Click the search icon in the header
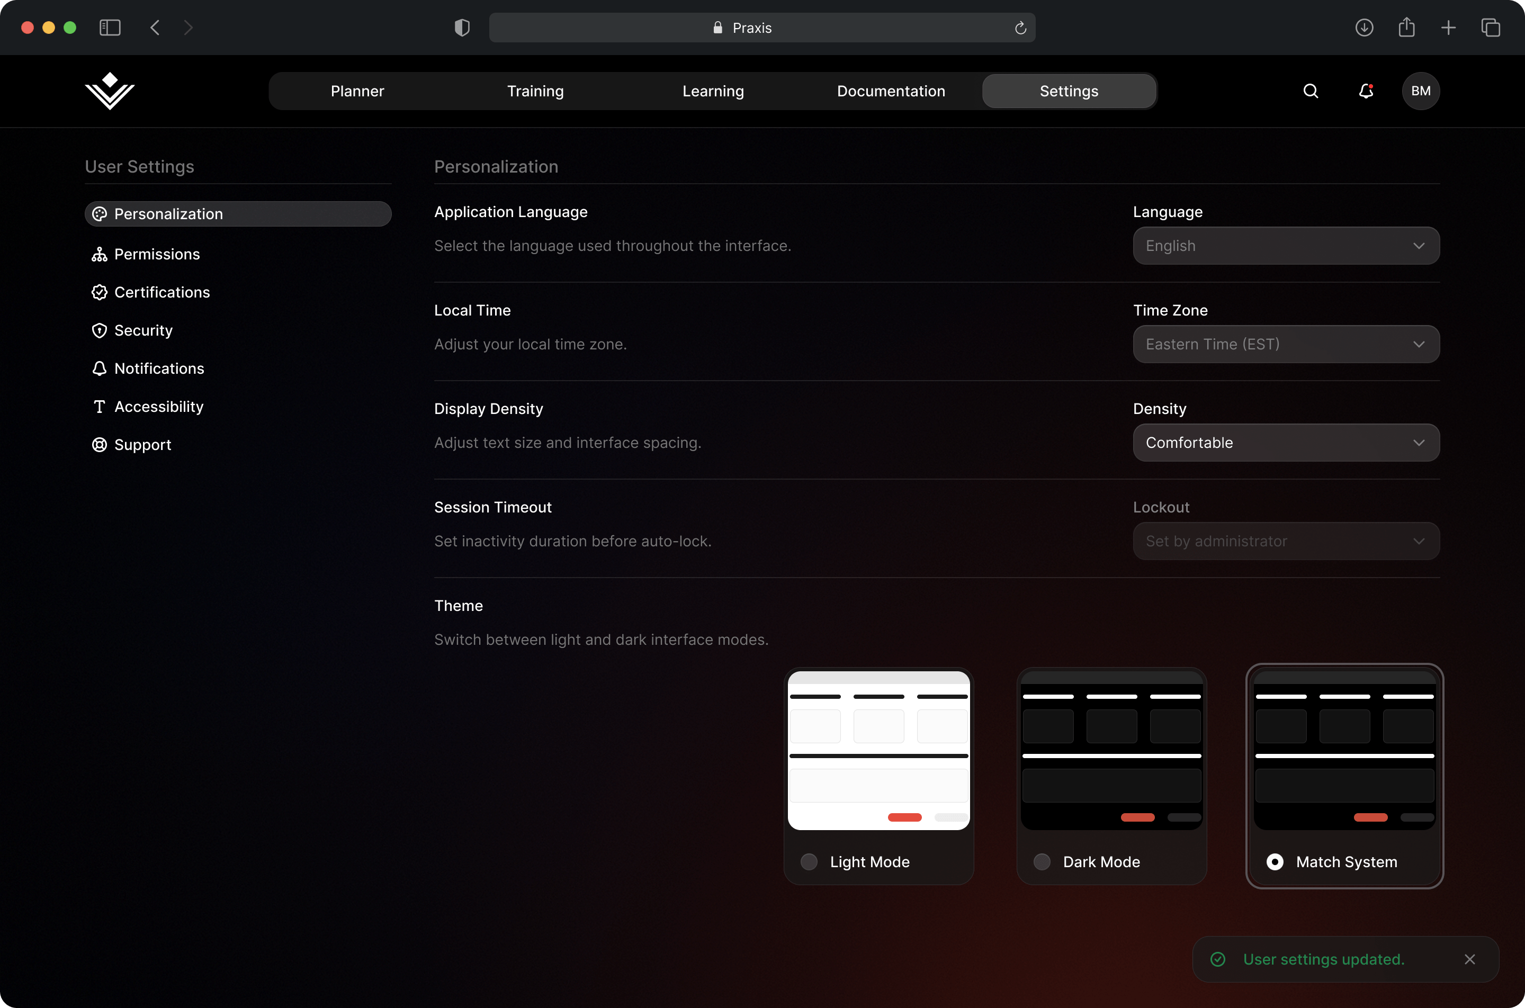Image resolution: width=1525 pixels, height=1008 pixels. pos(1311,91)
